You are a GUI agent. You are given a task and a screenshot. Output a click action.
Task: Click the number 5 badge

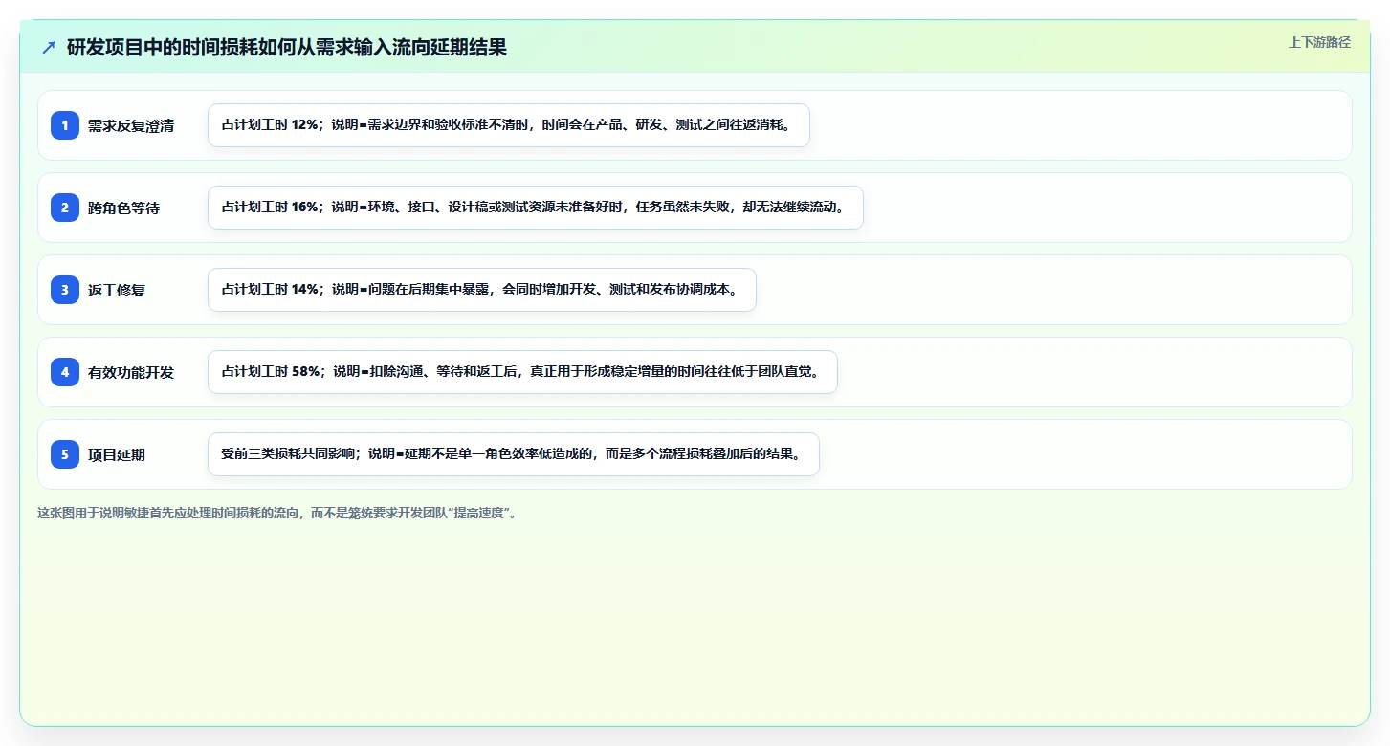[65, 454]
